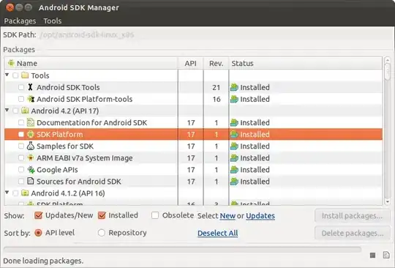Click the loading progress bar
Image resolution: width=395 pixels, height=268 pixels.
point(182,250)
